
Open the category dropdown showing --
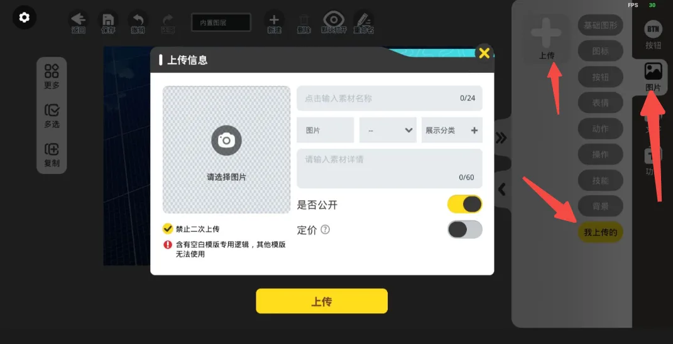click(x=388, y=130)
